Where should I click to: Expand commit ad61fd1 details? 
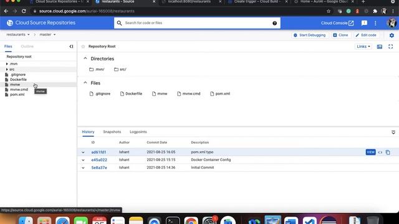pos(83,152)
